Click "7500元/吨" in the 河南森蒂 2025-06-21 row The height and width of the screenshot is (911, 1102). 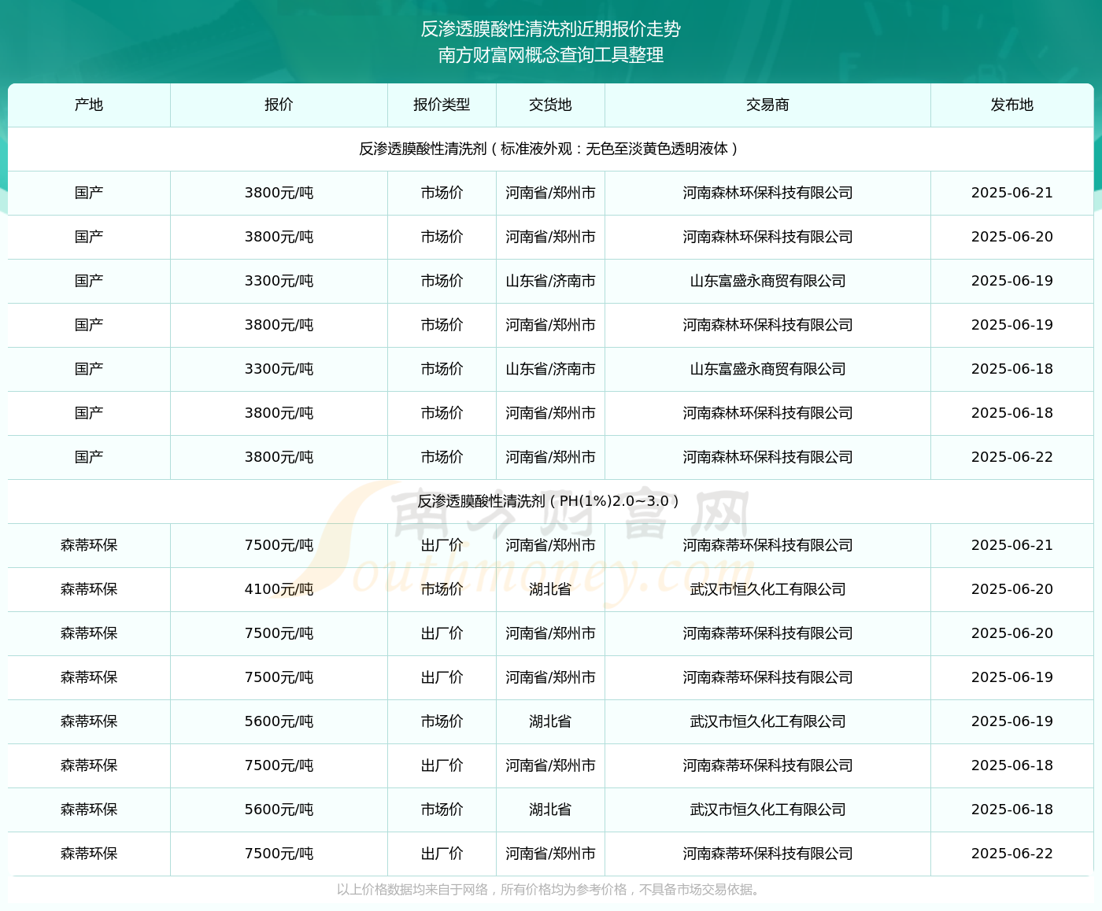(x=279, y=545)
